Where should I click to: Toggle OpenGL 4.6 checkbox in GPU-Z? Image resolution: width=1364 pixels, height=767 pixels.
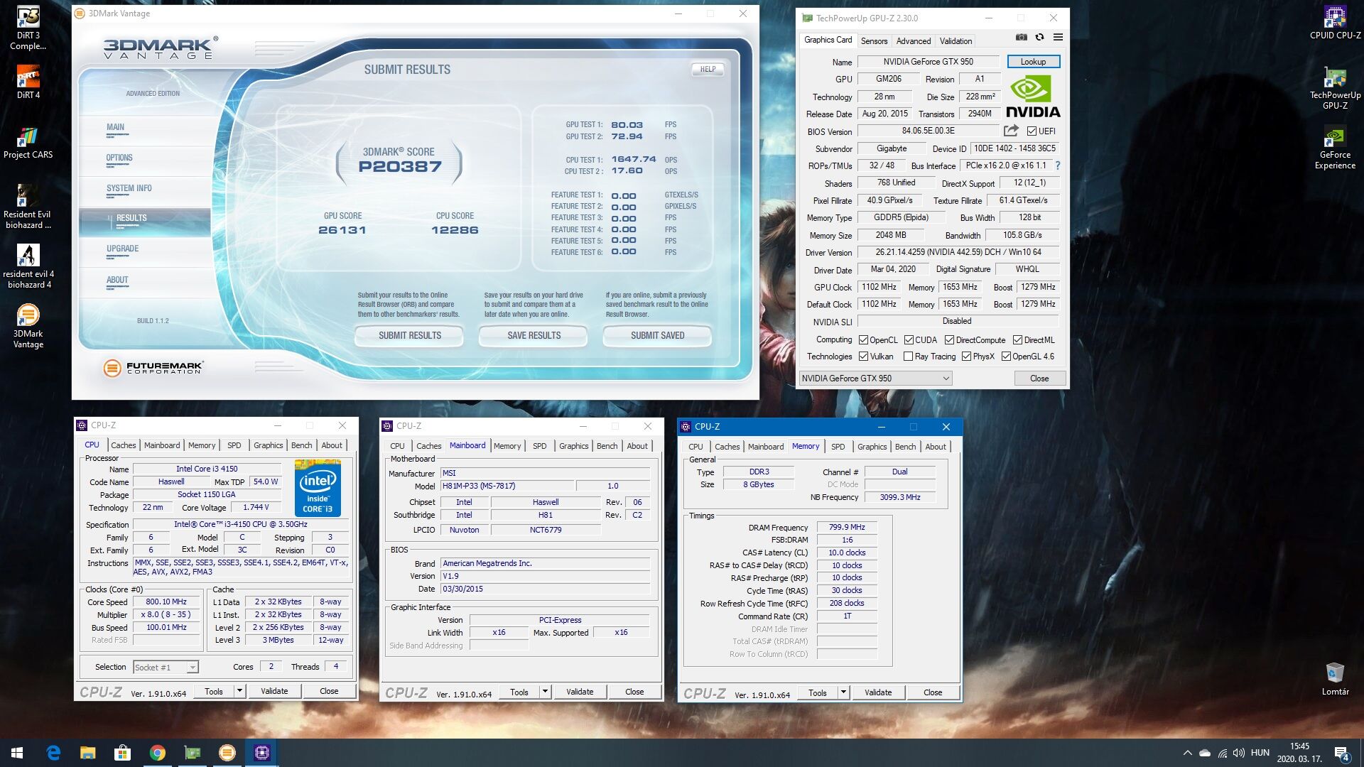click(x=1006, y=357)
